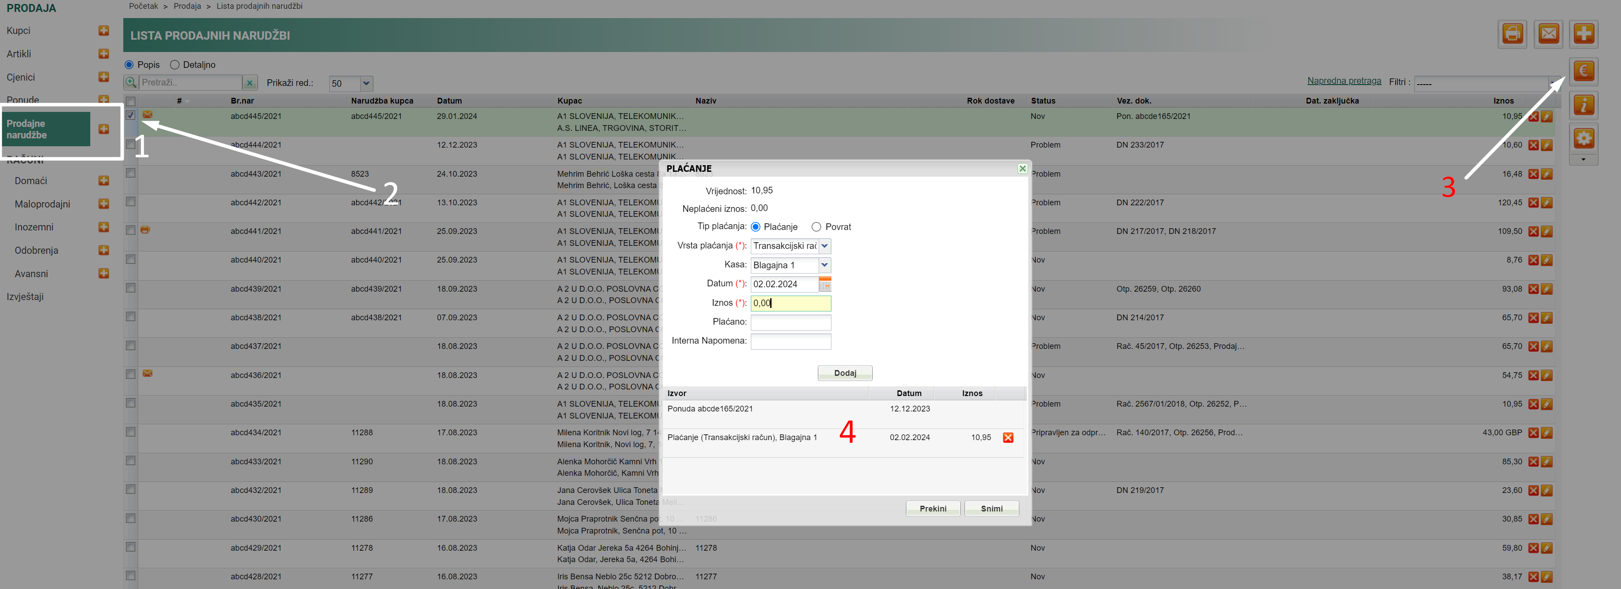Select the Povrat radio button
The height and width of the screenshot is (589, 1621).
pyautogui.click(x=816, y=227)
